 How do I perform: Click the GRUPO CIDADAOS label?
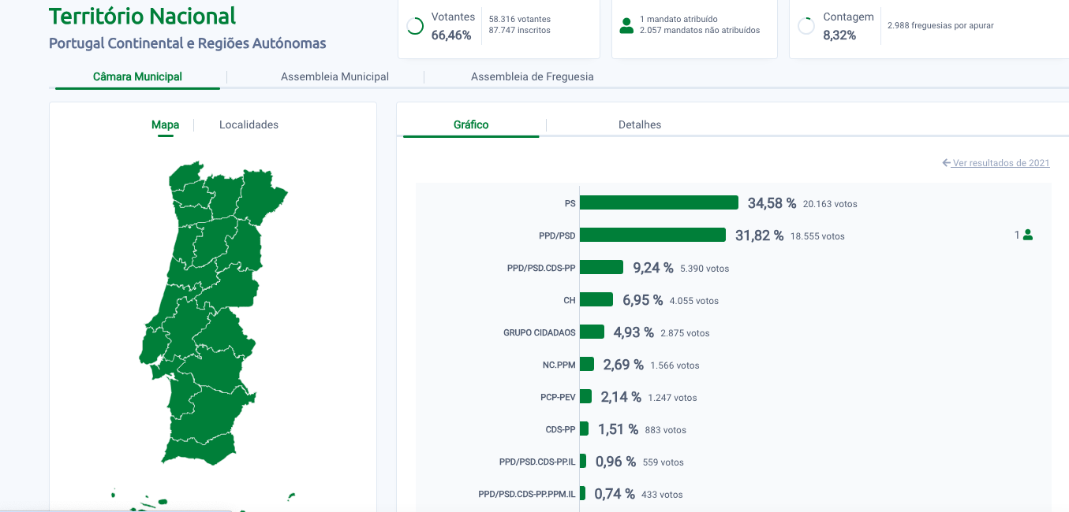point(539,332)
